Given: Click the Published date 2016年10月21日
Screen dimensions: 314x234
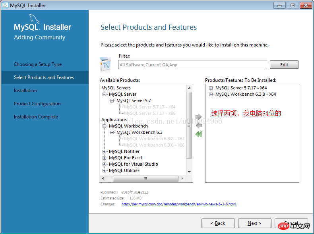Looking at the screenshot, I should pos(135,192).
